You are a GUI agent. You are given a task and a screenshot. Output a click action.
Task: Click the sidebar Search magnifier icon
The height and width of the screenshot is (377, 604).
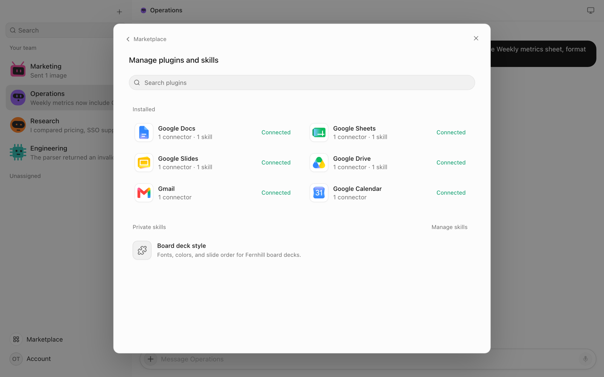point(13,30)
